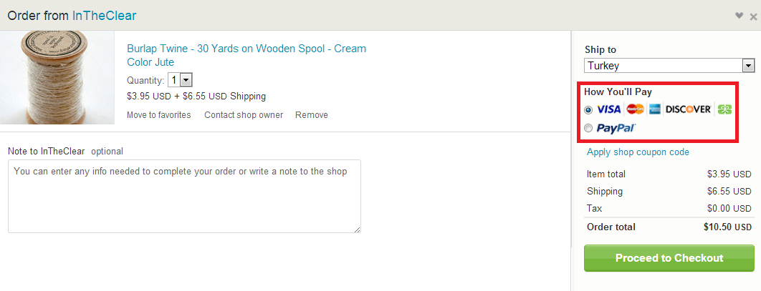761x291 pixels.
Task: Click the Apply shop coupon code link
Action: pyautogui.click(x=638, y=152)
